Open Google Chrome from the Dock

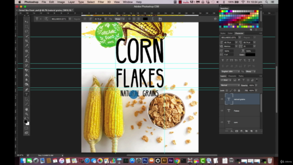177,160
